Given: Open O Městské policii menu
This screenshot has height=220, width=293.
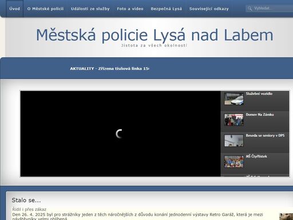Looking at the screenshot, I should point(45,9).
